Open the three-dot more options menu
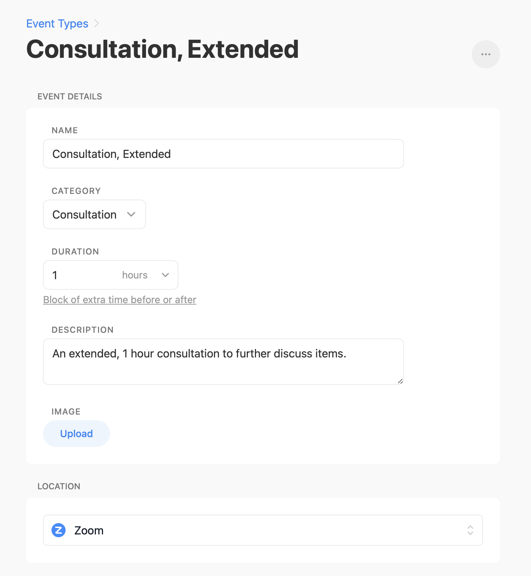 pos(486,54)
